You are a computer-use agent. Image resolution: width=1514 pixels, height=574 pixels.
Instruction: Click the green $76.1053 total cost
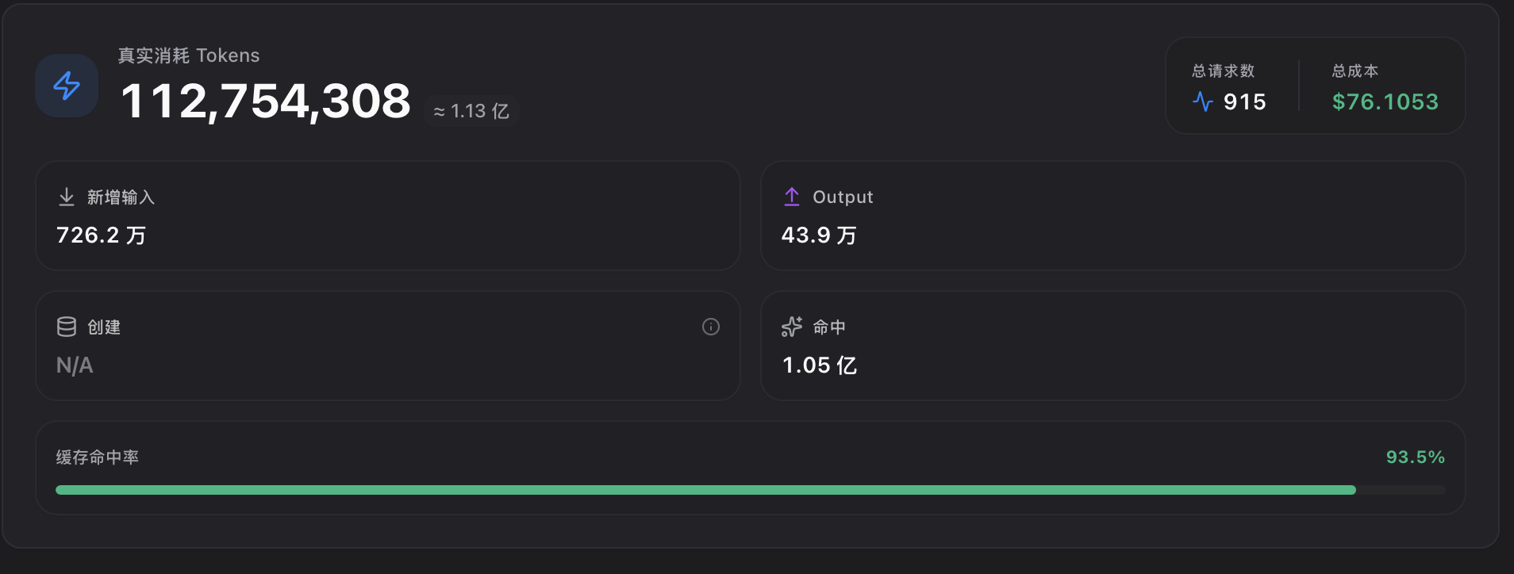pyautogui.click(x=1385, y=101)
